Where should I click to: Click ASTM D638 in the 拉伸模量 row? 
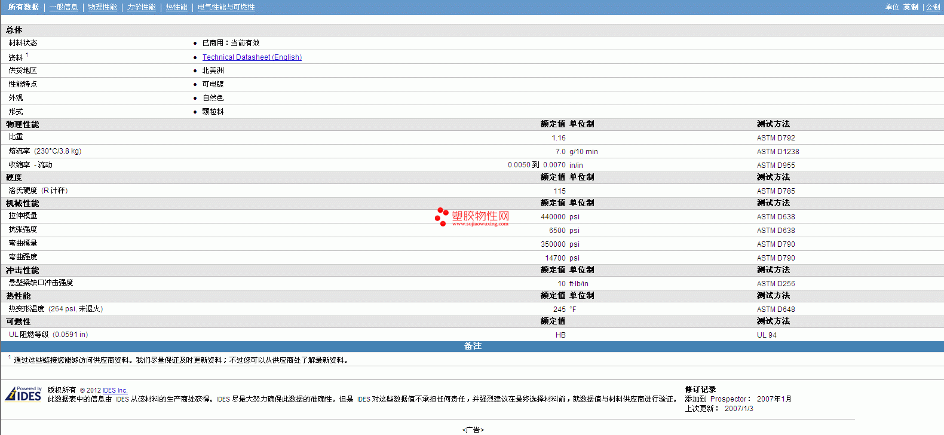pos(776,217)
